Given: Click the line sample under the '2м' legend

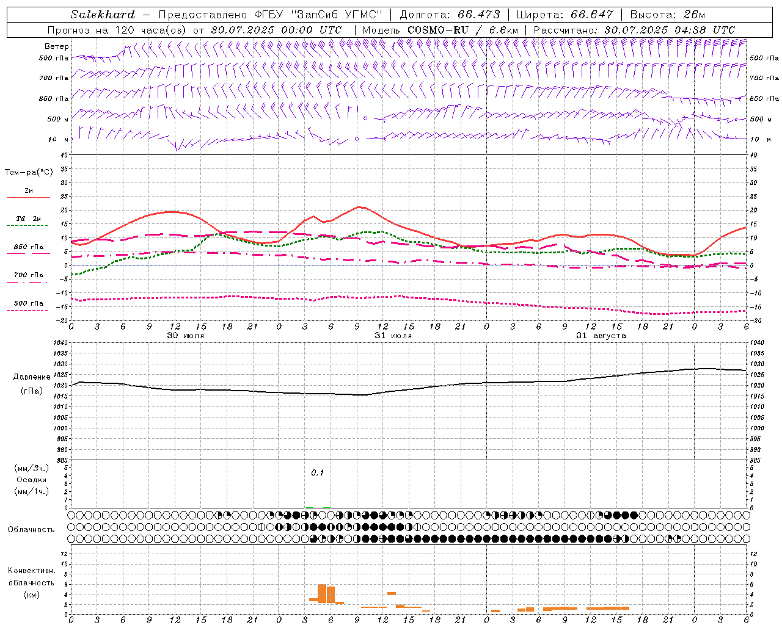Looking at the screenshot, I should pyautogui.click(x=27, y=198).
